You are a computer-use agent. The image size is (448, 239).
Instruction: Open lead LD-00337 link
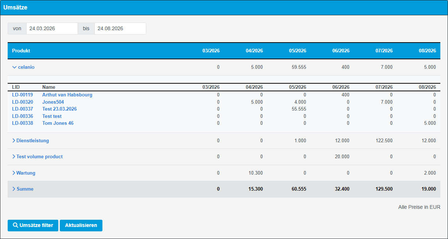tap(23, 109)
